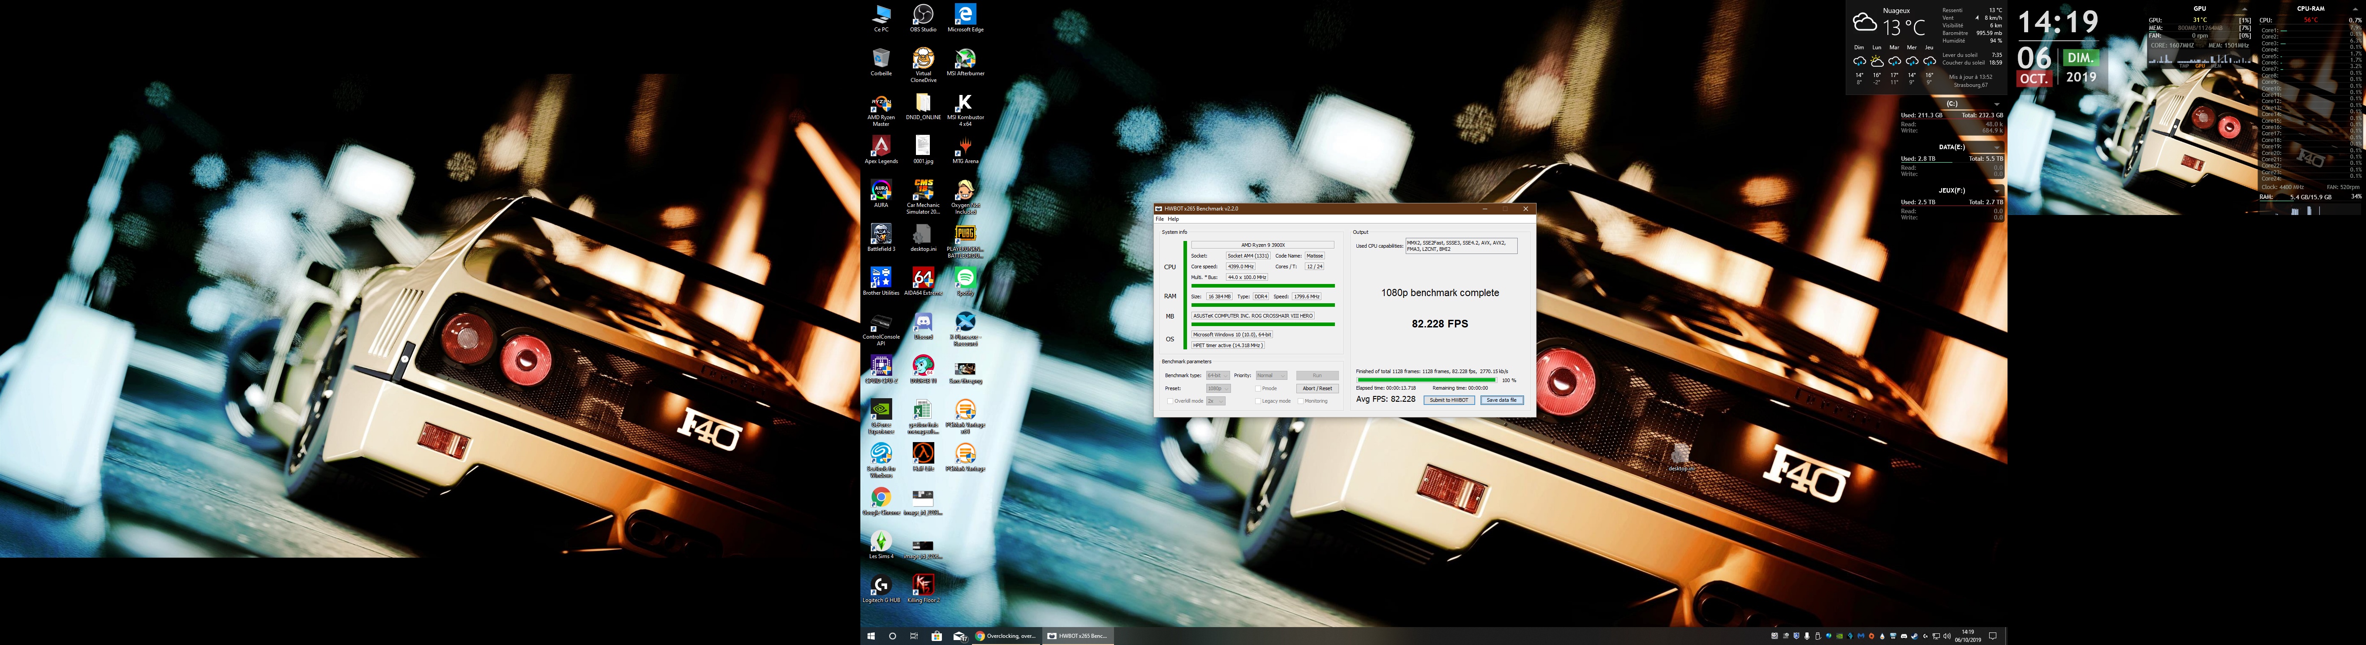The height and width of the screenshot is (645, 2366).
Task: Select the Les Sims 4 shortcut
Action: click(x=881, y=545)
